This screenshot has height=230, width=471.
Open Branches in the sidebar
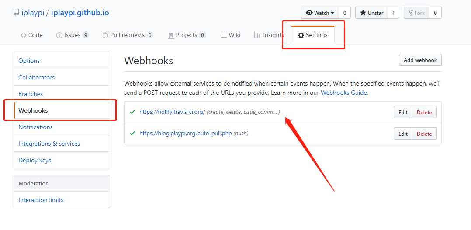click(62, 94)
